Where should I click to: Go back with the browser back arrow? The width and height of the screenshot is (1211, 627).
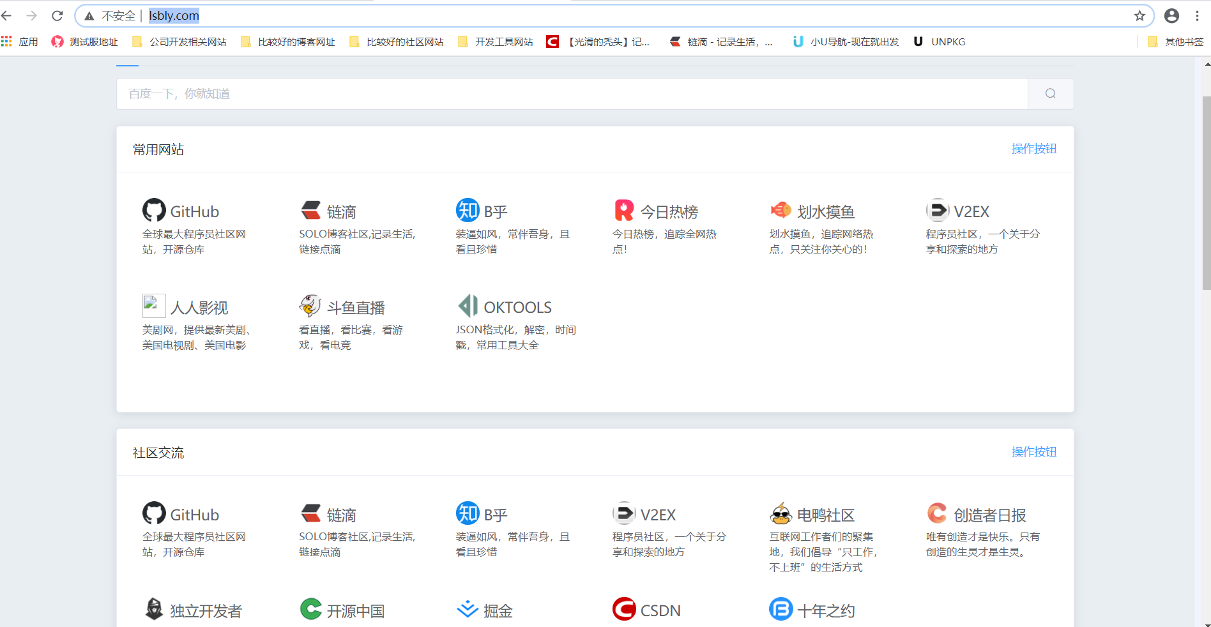(6, 15)
